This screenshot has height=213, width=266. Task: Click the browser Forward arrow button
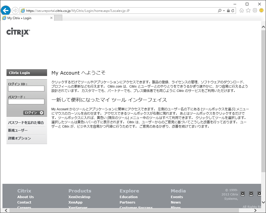tap(15, 11)
